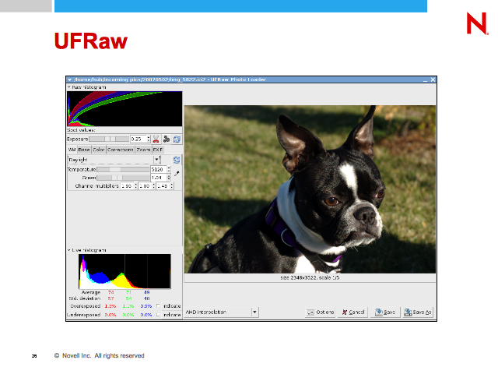Collapse the Live histogram section
The height and width of the screenshot is (374, 498).
click(x=69, y=250)
